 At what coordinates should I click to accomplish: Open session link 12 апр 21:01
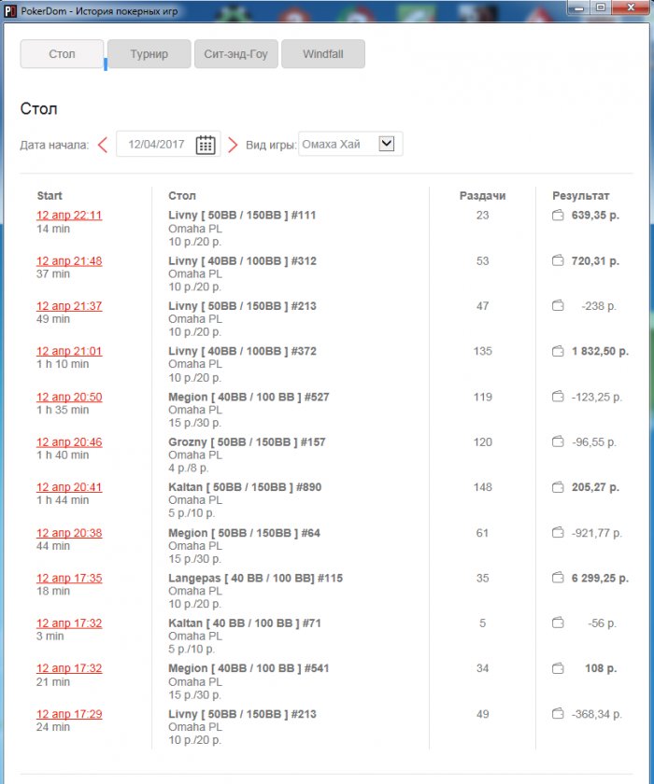tap(69, 352)
